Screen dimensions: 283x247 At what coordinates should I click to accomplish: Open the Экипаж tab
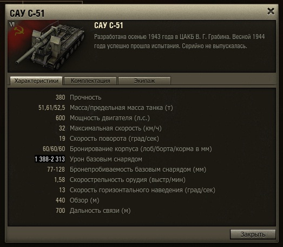coord(144,81)
